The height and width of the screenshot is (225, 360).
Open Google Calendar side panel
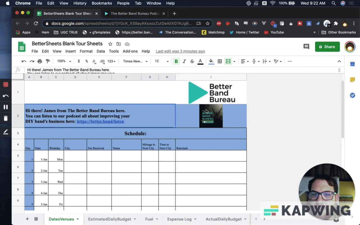[352, 64]
